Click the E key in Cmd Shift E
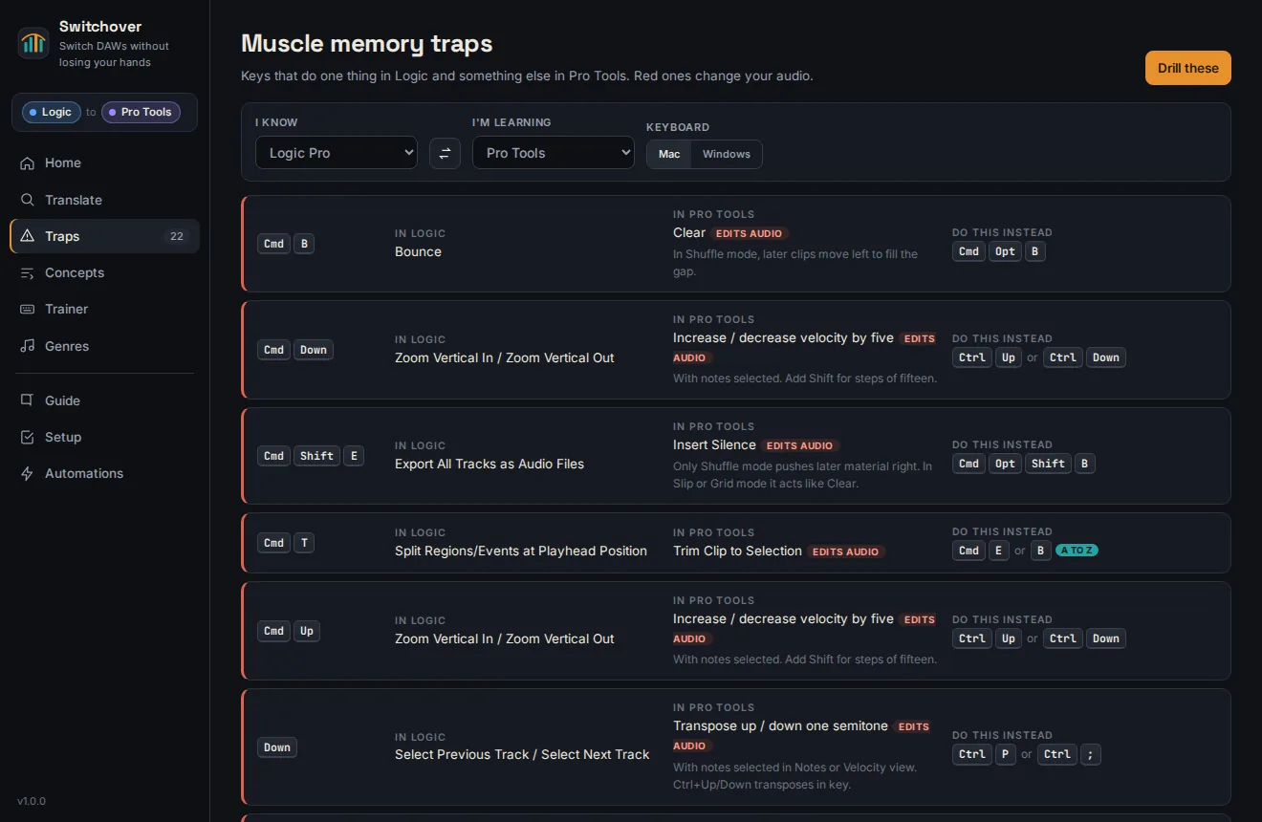Viewport: 1262px width, 822px height. tap(354, 456)
